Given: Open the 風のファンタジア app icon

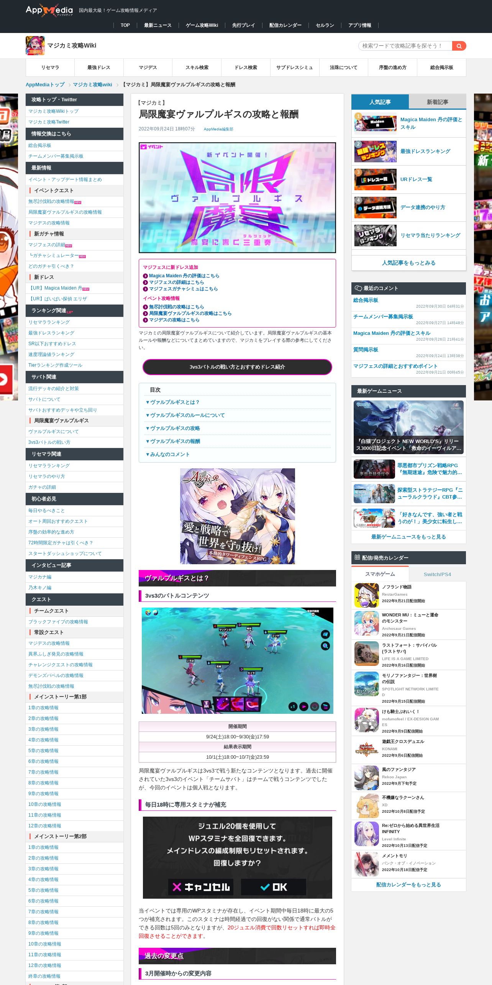Looking at the screenshot, I should (366, 778).
